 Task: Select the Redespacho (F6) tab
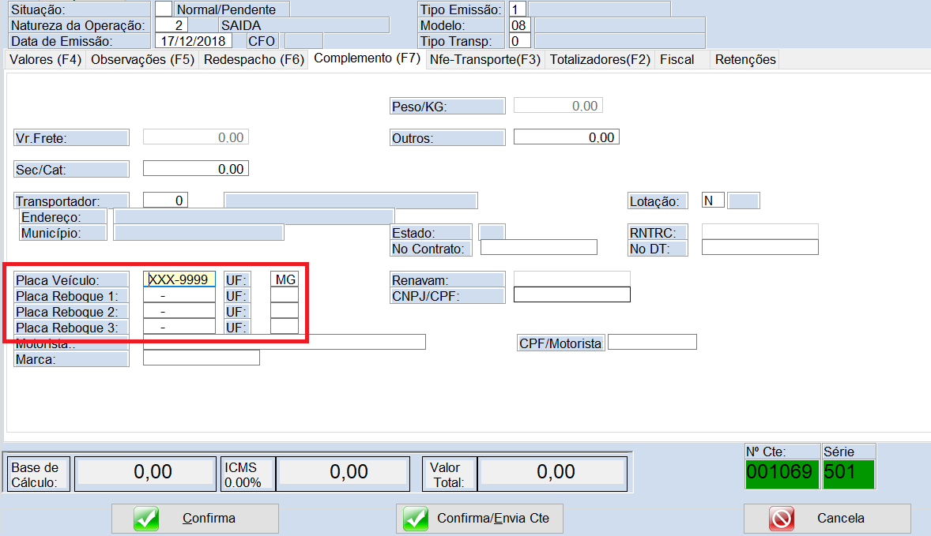point(254,59)
